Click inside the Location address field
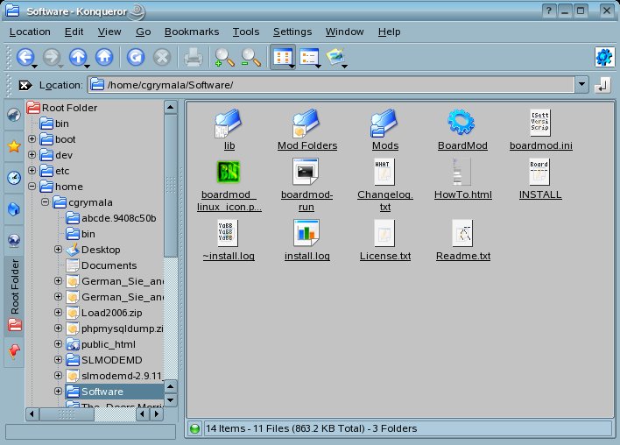 click(330, 85)
